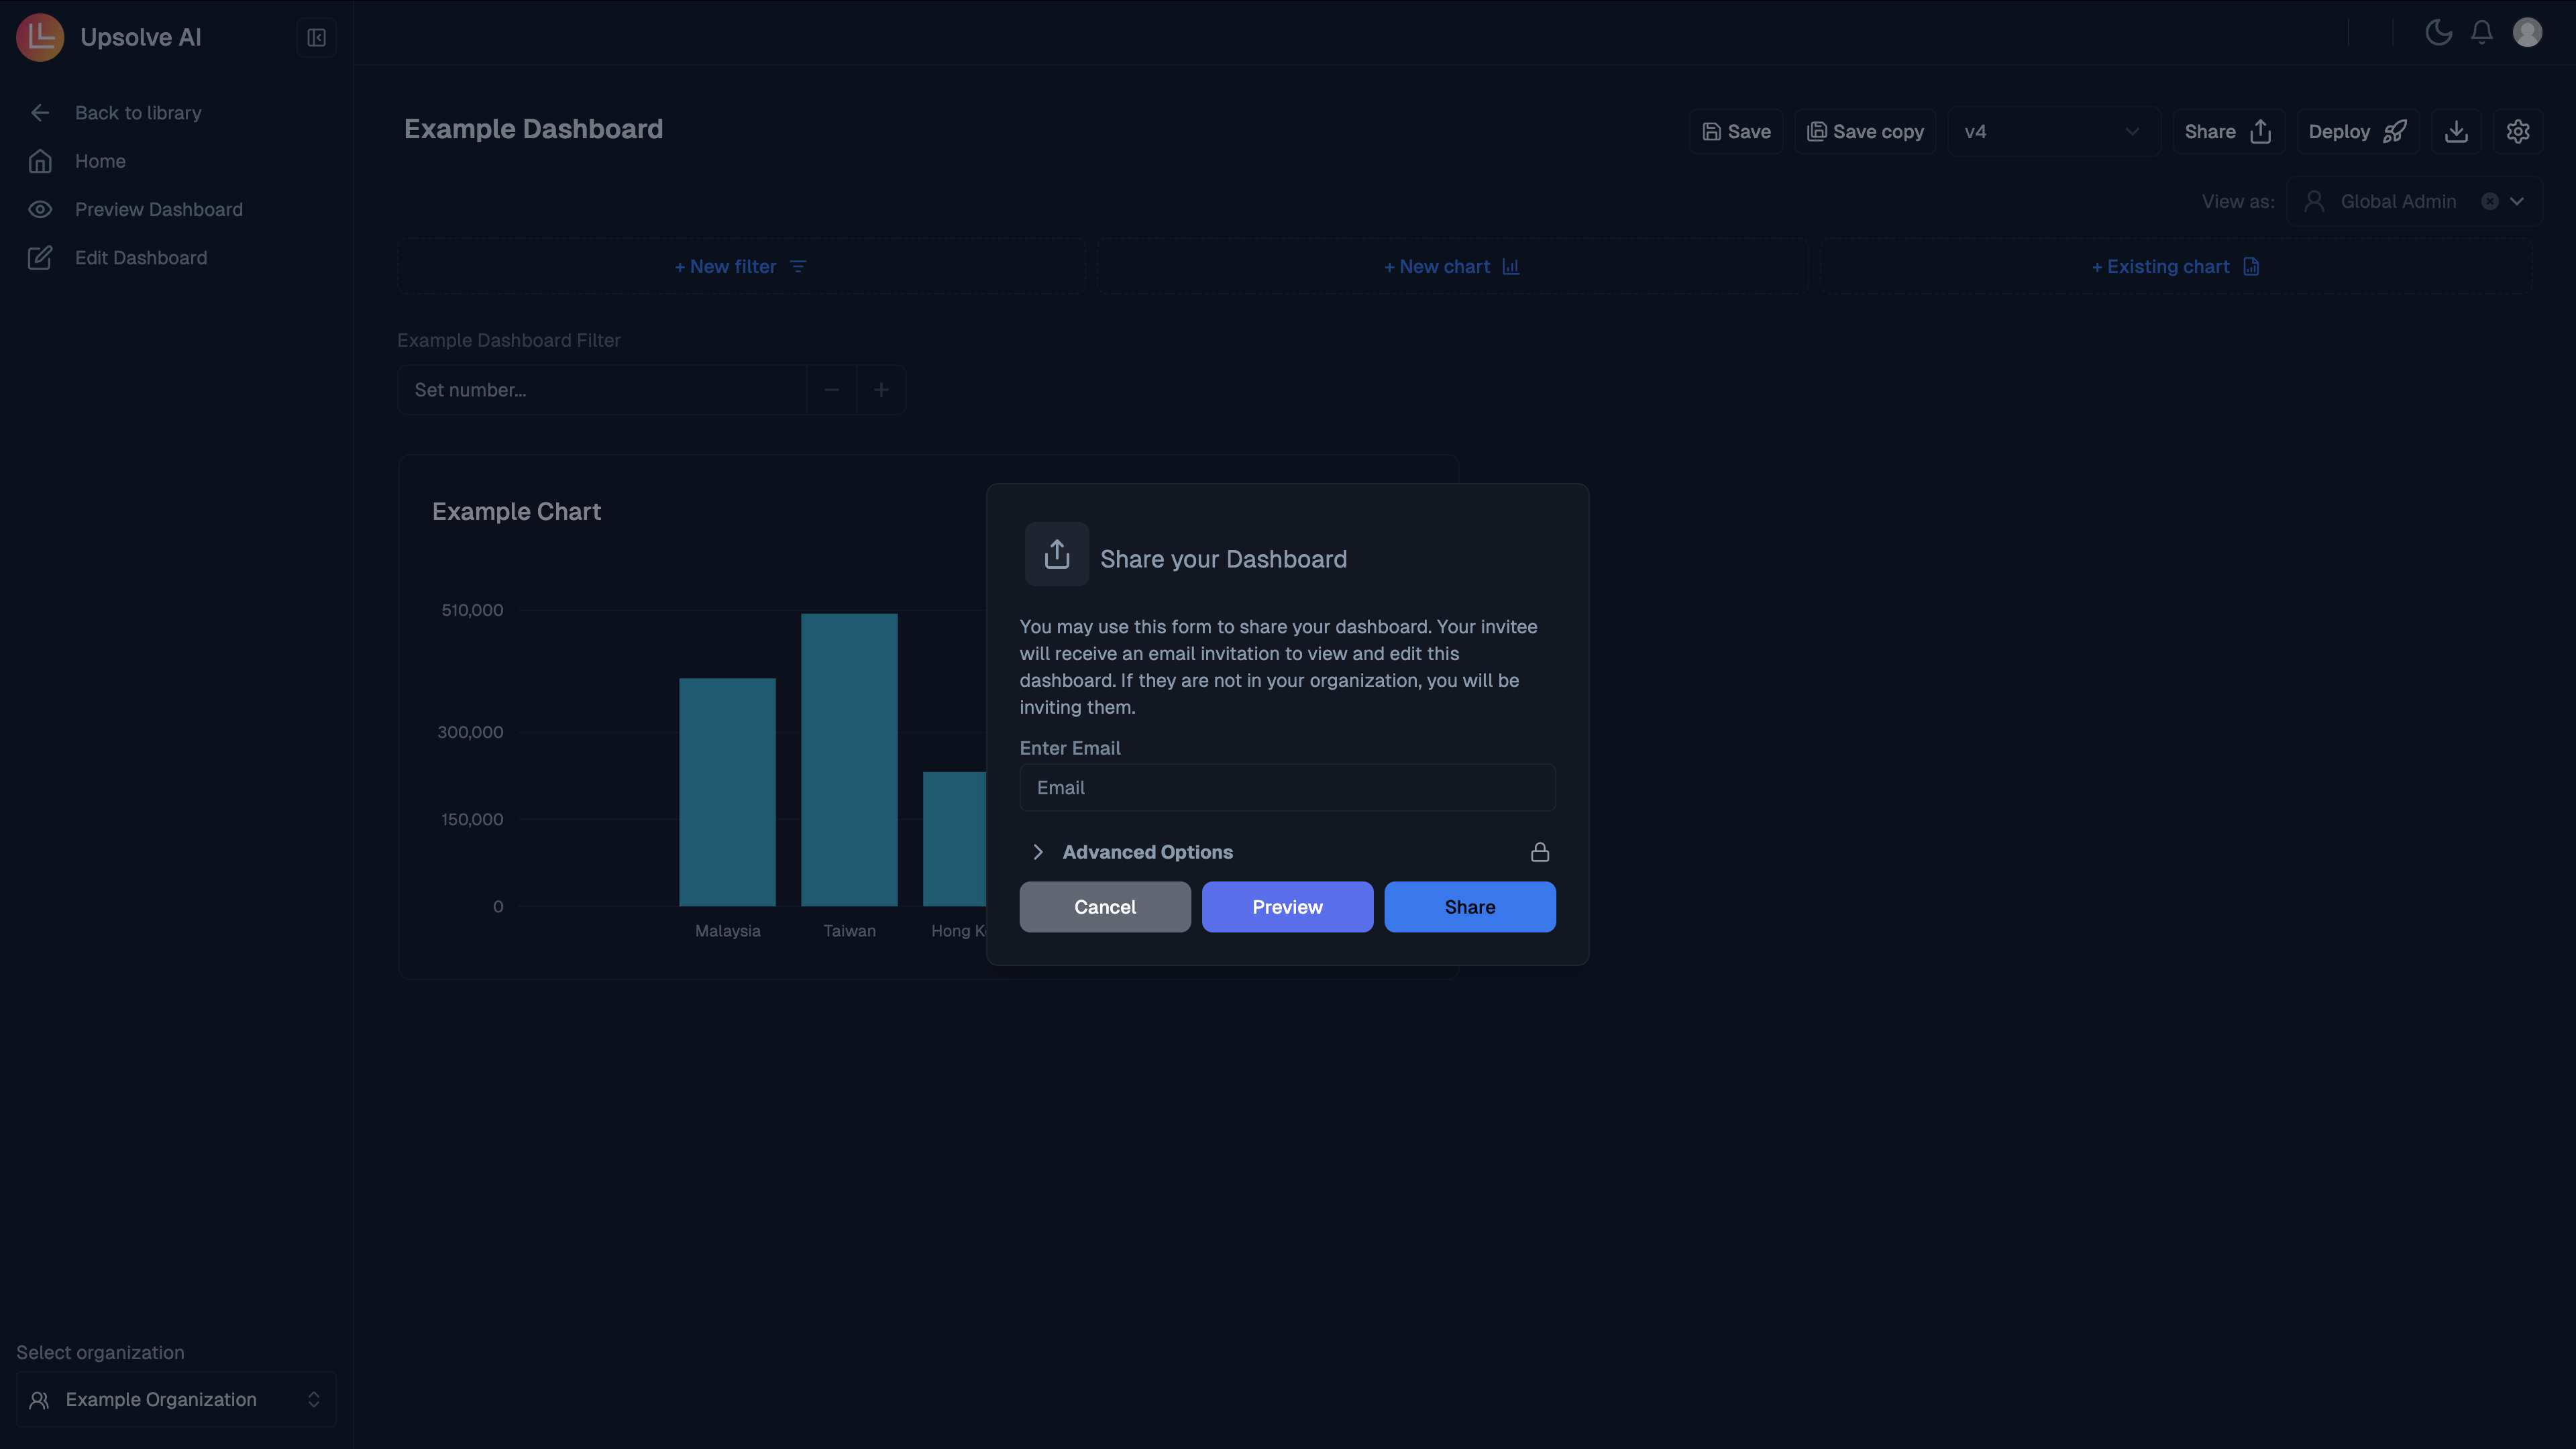
Task: Open dashboard settings gear icon
Action: tap(2518, 131)
